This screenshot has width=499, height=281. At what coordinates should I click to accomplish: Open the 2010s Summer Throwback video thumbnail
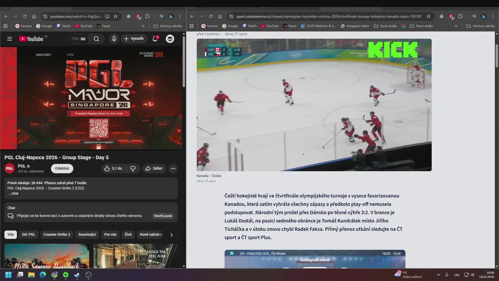pyautogui.click(x=47, y=256)
